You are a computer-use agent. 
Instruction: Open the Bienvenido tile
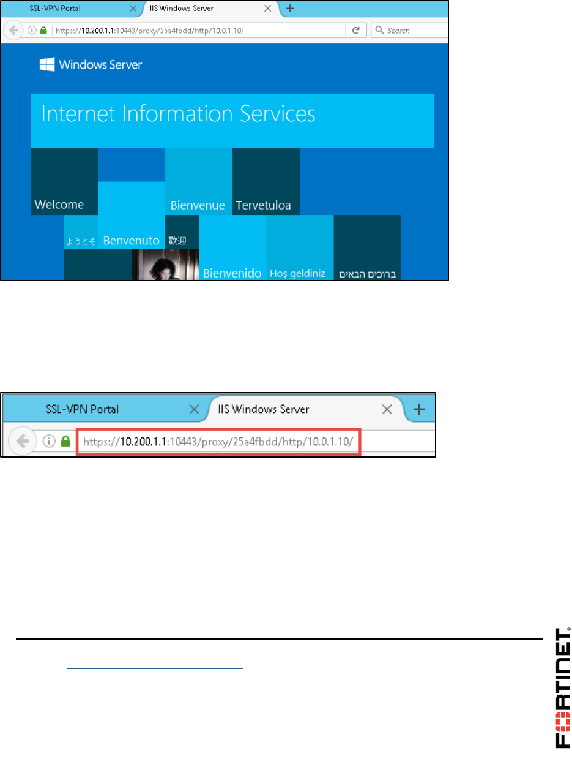coord(233,247)
